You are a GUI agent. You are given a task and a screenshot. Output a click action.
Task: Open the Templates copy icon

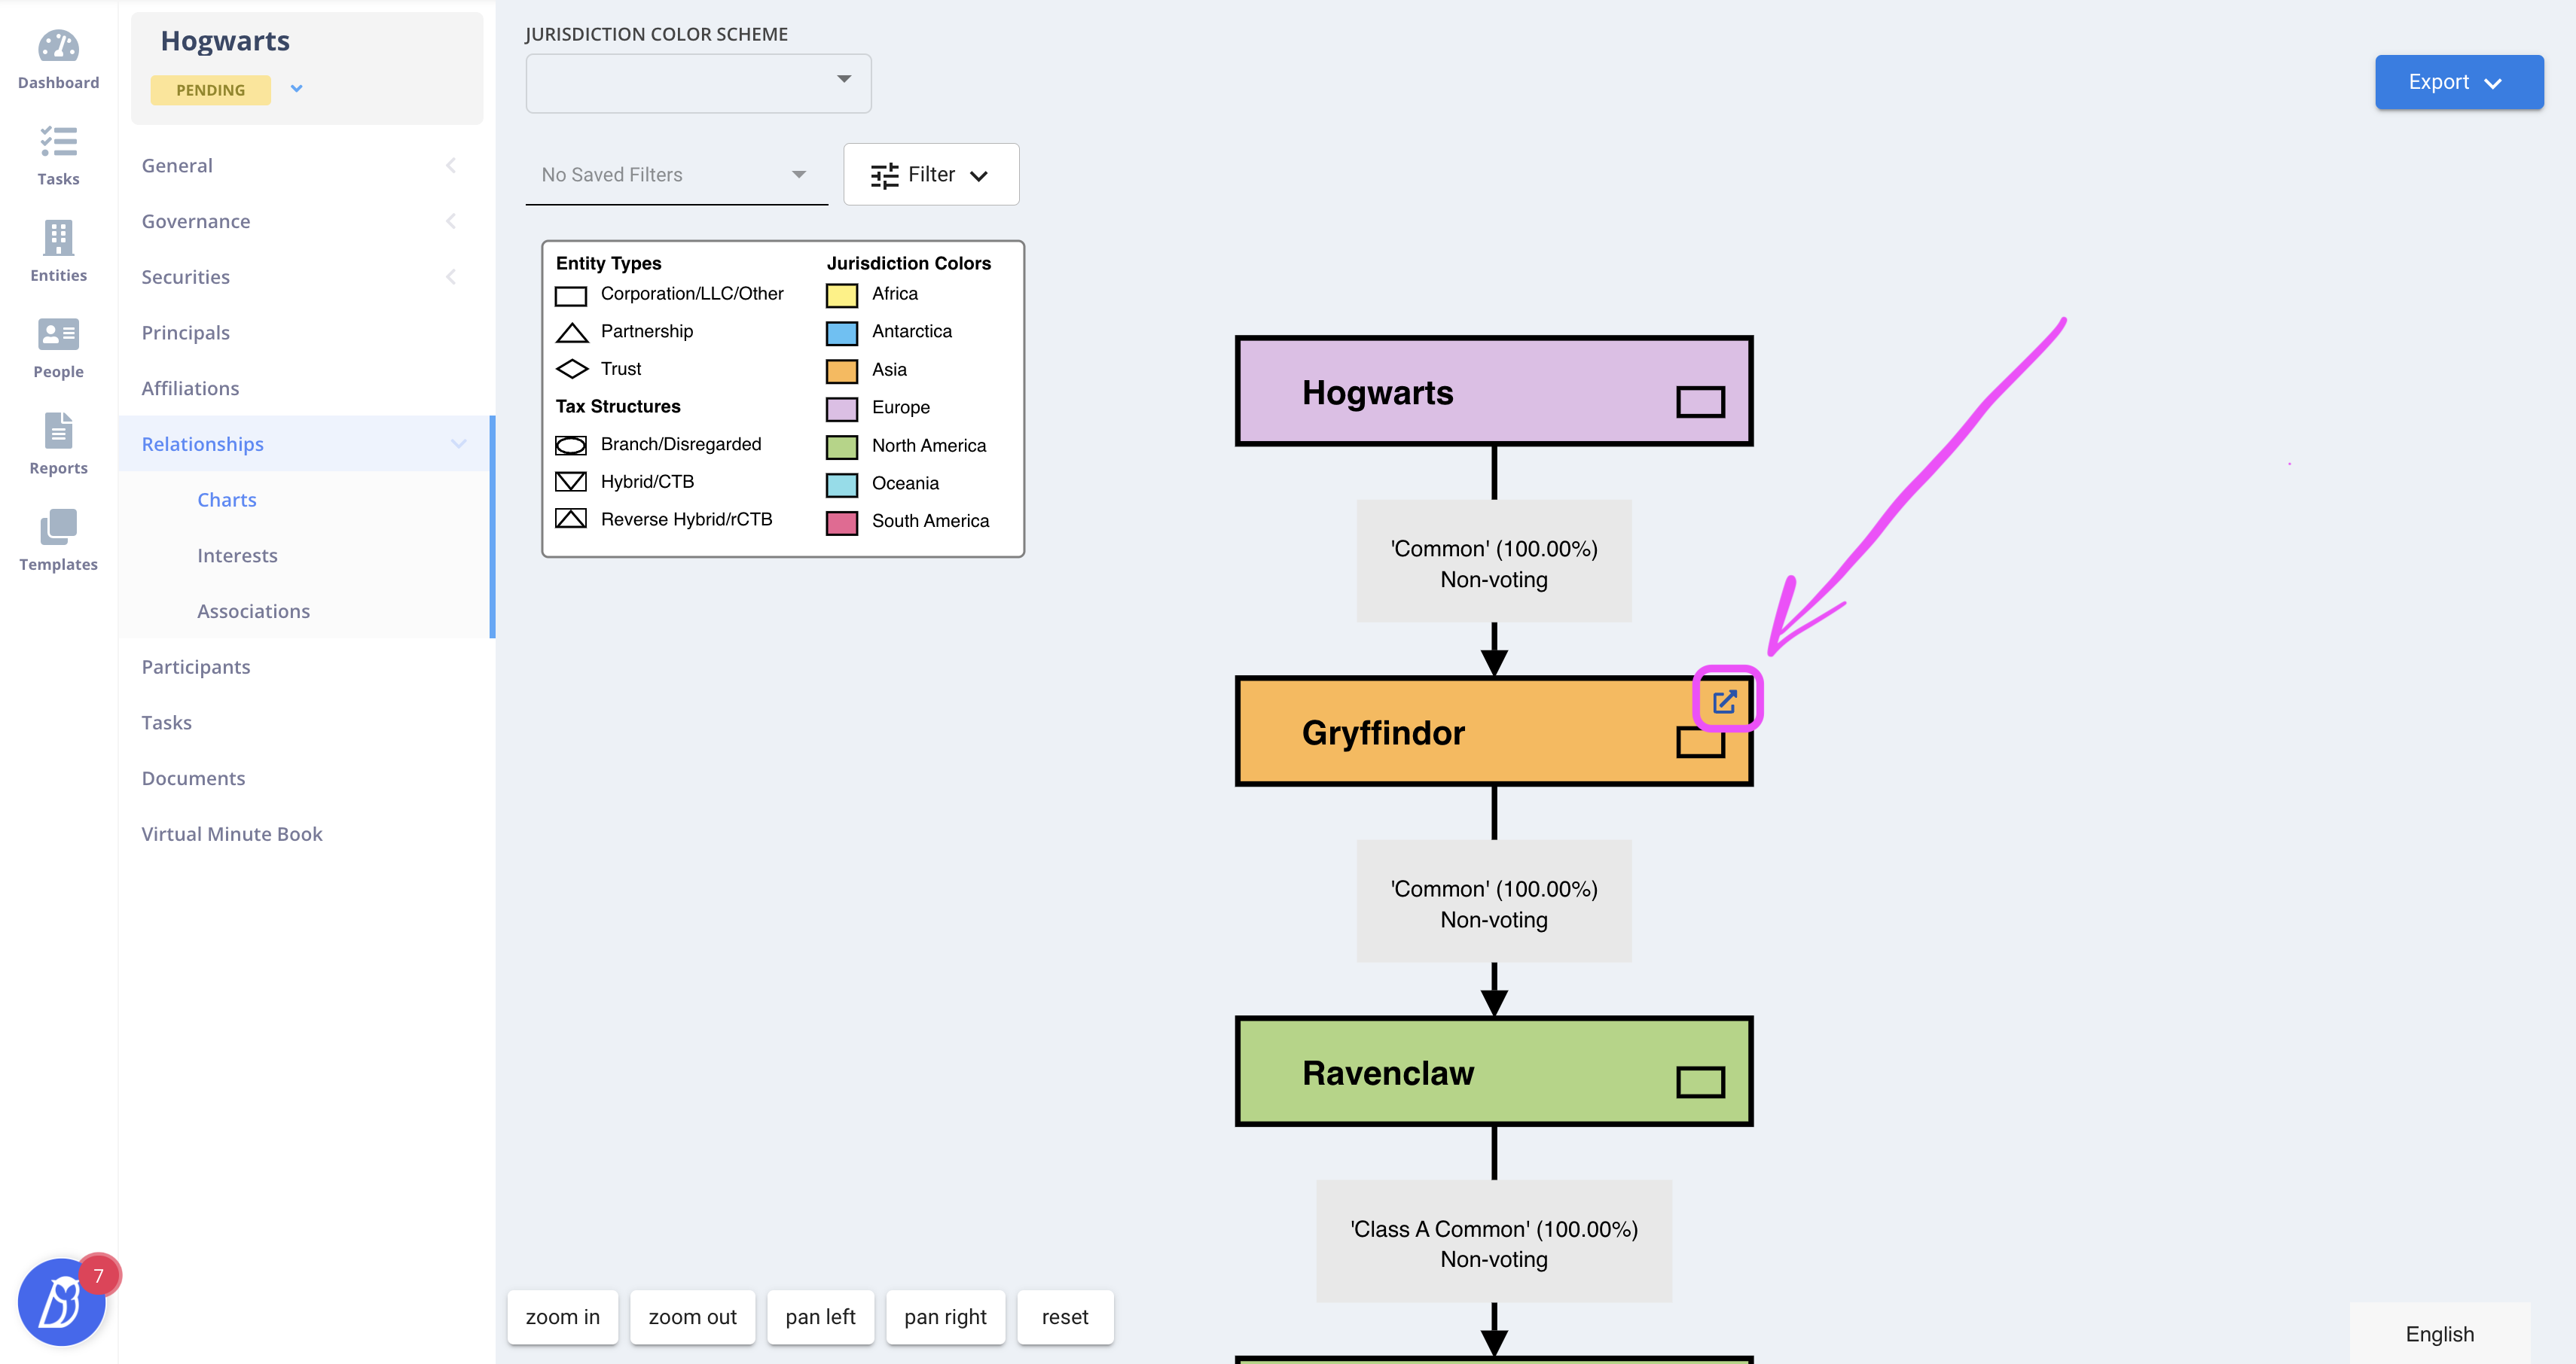58,527
